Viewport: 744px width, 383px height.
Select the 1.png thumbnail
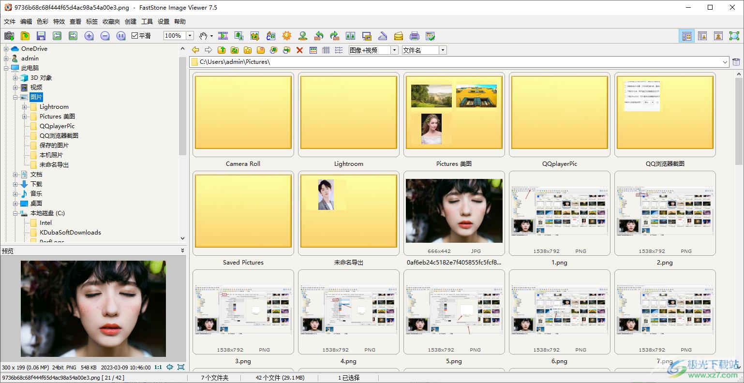click(x=560, y=213)
